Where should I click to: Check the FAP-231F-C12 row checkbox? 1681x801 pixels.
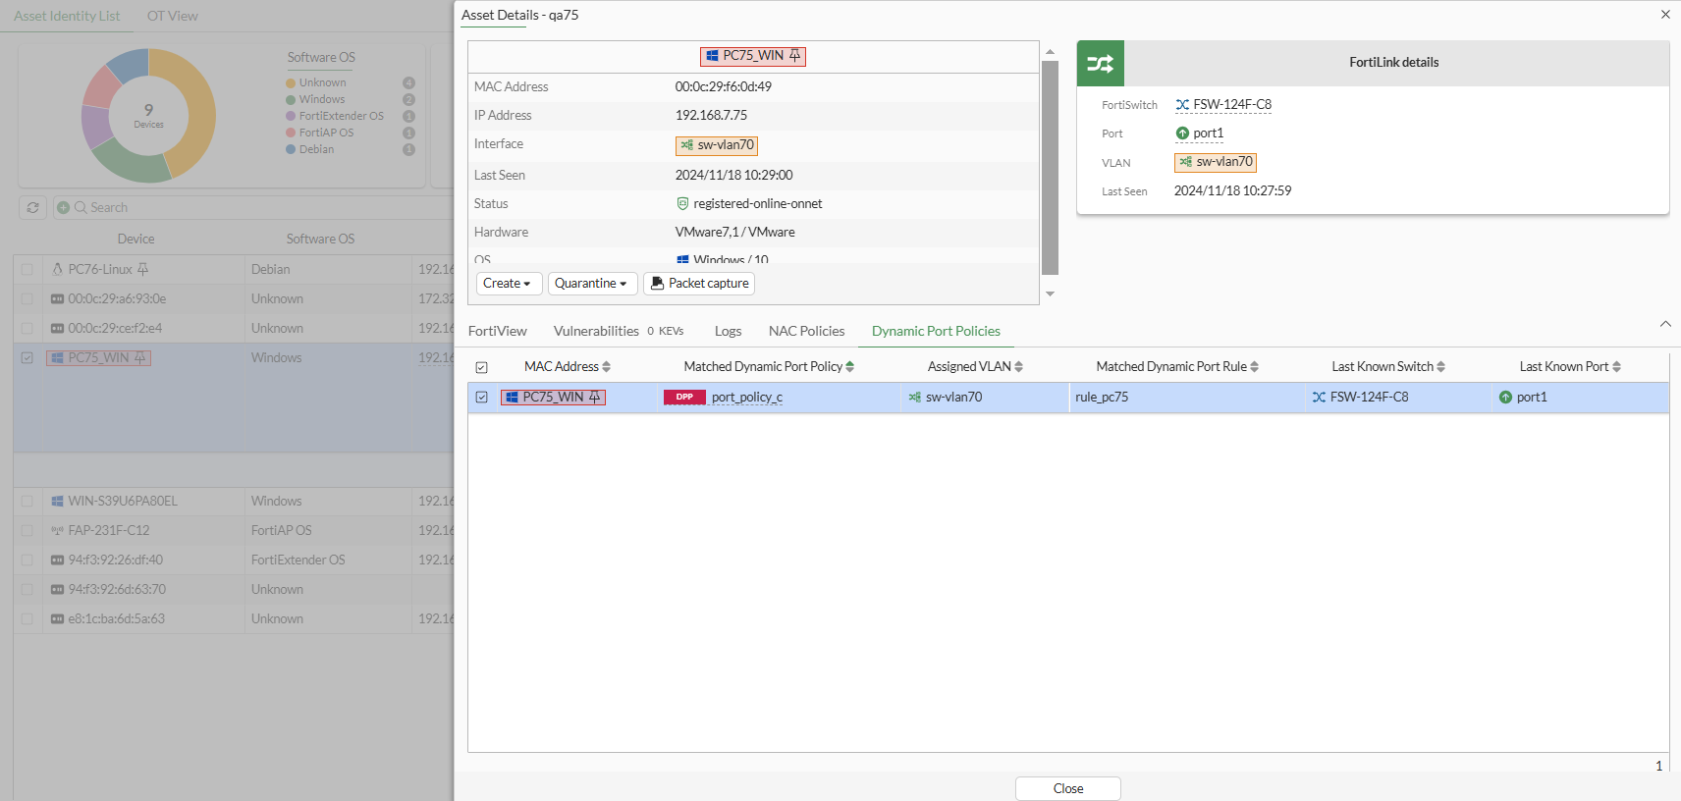[x=27, y=531]
